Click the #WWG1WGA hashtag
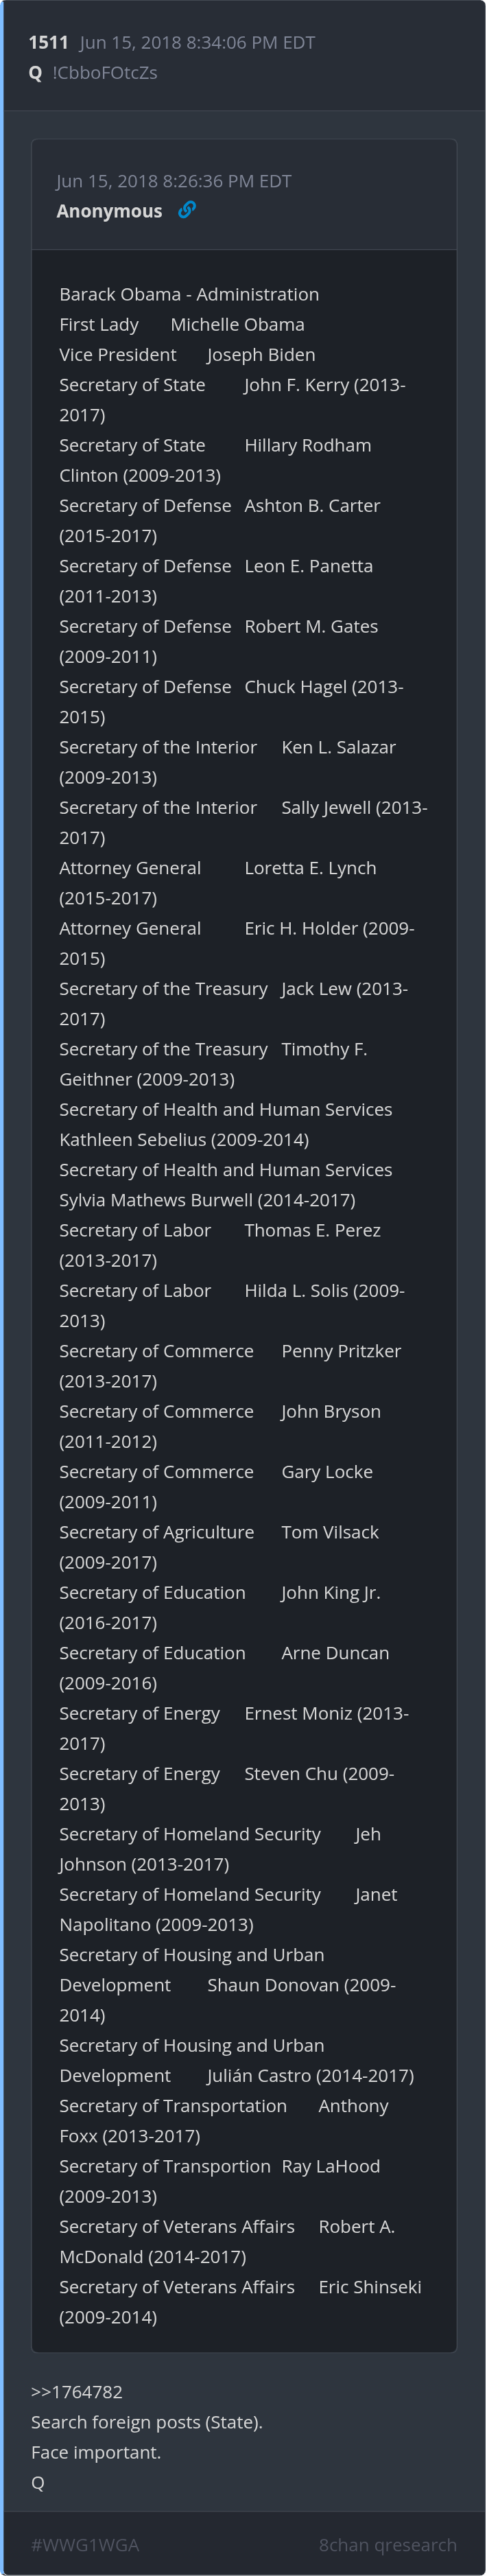The height and width of the screenshot is (2576, 487). click(85, 2544)
